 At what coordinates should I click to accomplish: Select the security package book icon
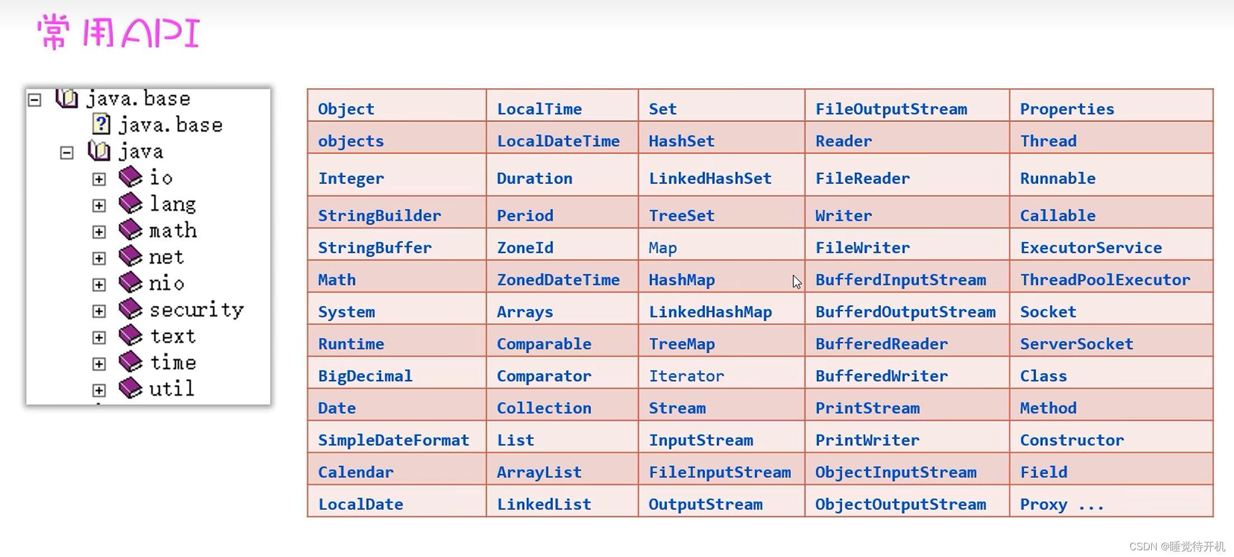pos(129,308)
